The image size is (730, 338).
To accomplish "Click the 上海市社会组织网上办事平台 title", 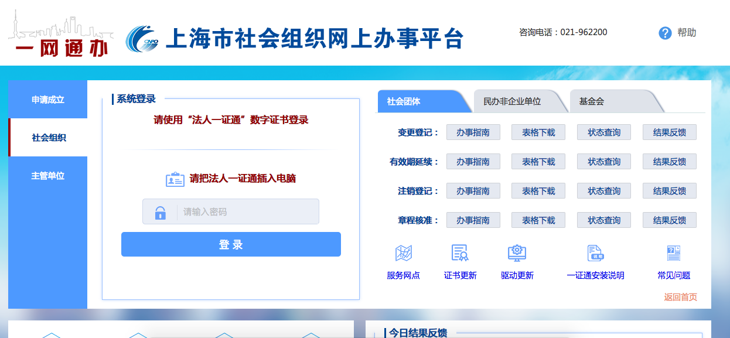I will coord(315,38).
